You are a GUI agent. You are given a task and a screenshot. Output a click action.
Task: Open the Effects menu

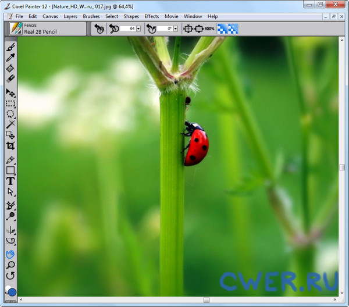click(152, 16)
